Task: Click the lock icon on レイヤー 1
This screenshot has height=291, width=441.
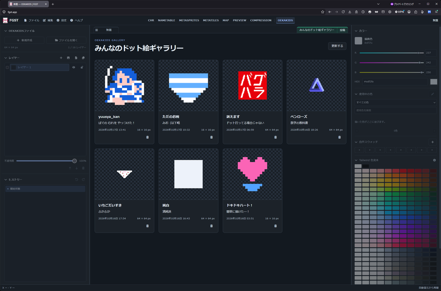Action: click(82, 67)
